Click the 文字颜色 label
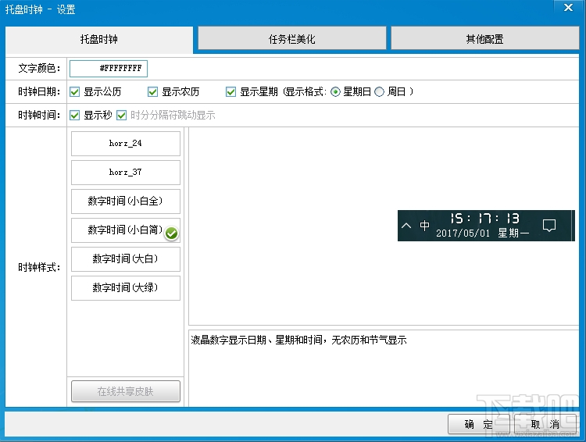586x442 pixels. click(x=39, y=69)
